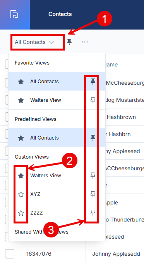
Task: Unpin All Contacts under Favorite Views
Action: coord(93,82)
